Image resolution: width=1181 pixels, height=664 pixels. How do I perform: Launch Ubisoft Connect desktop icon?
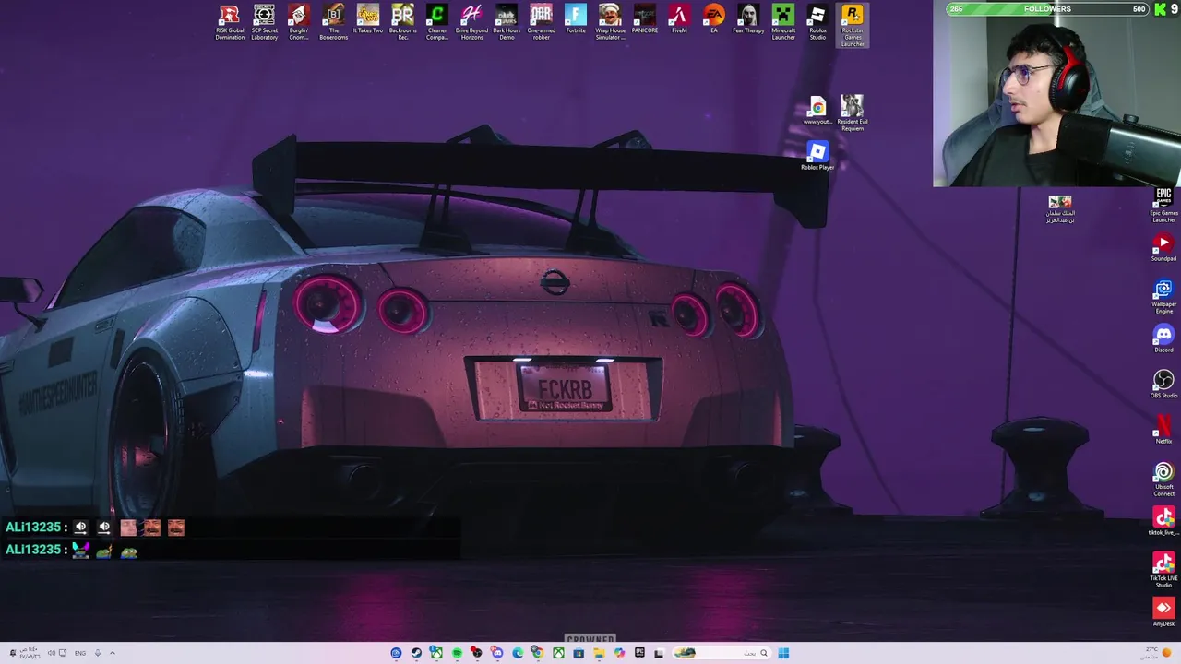click(1163, 480)
